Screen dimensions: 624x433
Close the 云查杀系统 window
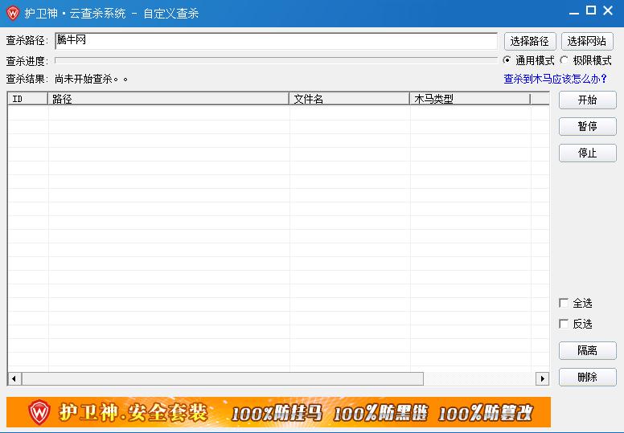point(608,10)
